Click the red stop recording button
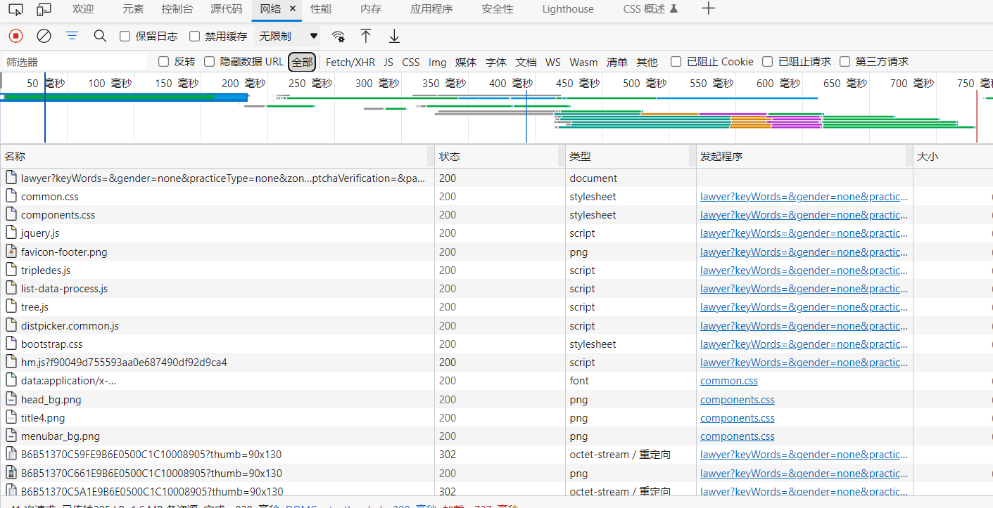Screen dimensions: 993x508 (x=15, y=36)
